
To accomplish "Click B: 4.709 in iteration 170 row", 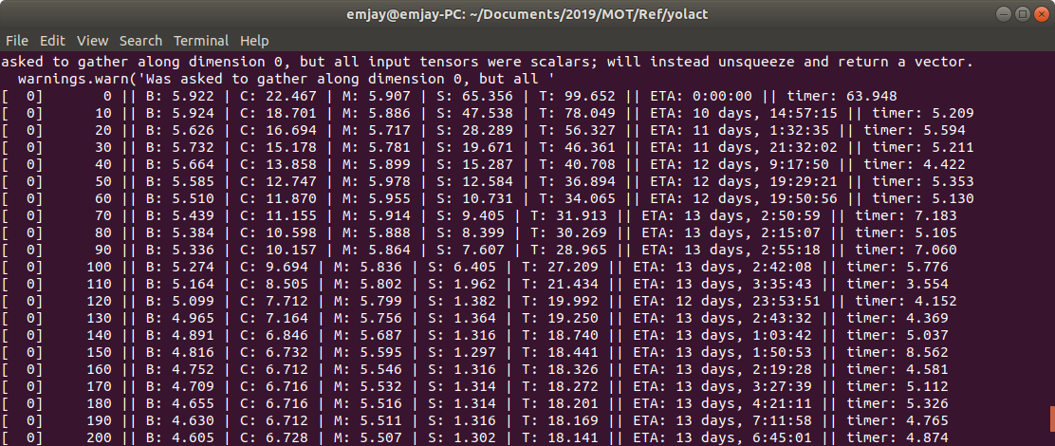I will (179, 387).
